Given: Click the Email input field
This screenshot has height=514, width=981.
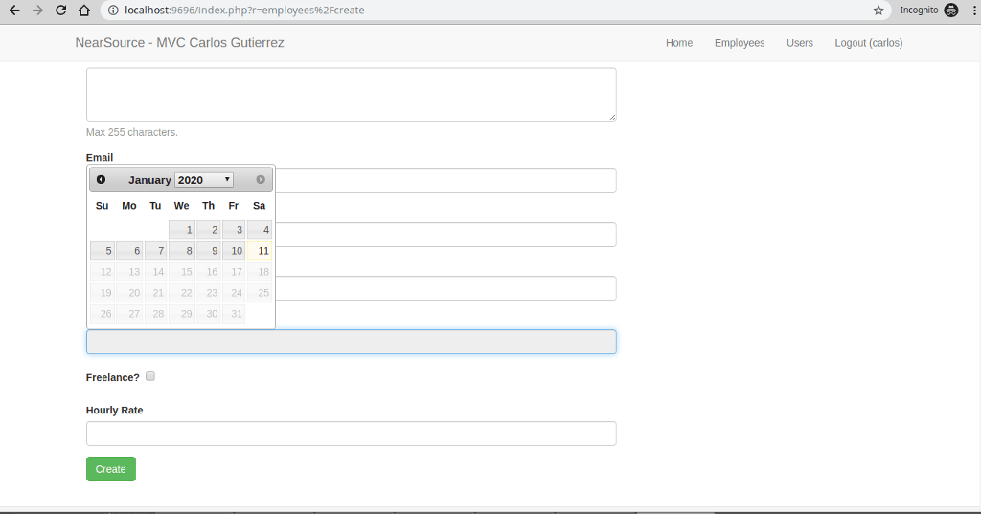Looking at the screenshot, I should 445,181.
